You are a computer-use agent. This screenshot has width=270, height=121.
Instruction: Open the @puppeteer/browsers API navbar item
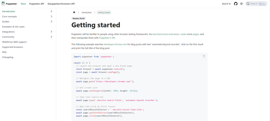click(x=61, y=4)
